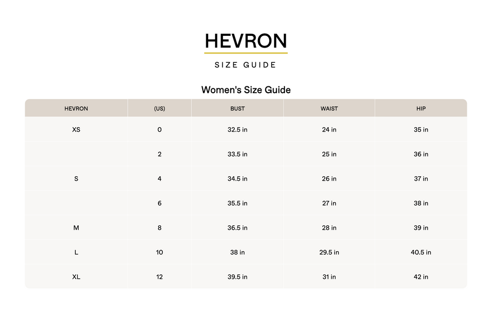Select US size 12 cell
Screen dimensions: 492x321
point(159,277)
